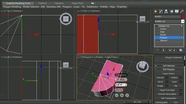Toggle Editable Poly stack enable box
This screenshot has width=186, height=104.
click(182, 26)
